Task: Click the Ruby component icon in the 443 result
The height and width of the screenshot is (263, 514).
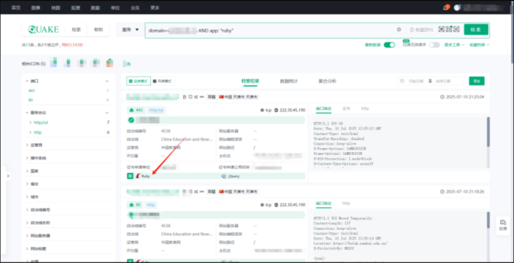Action: [x=138, y=176]
